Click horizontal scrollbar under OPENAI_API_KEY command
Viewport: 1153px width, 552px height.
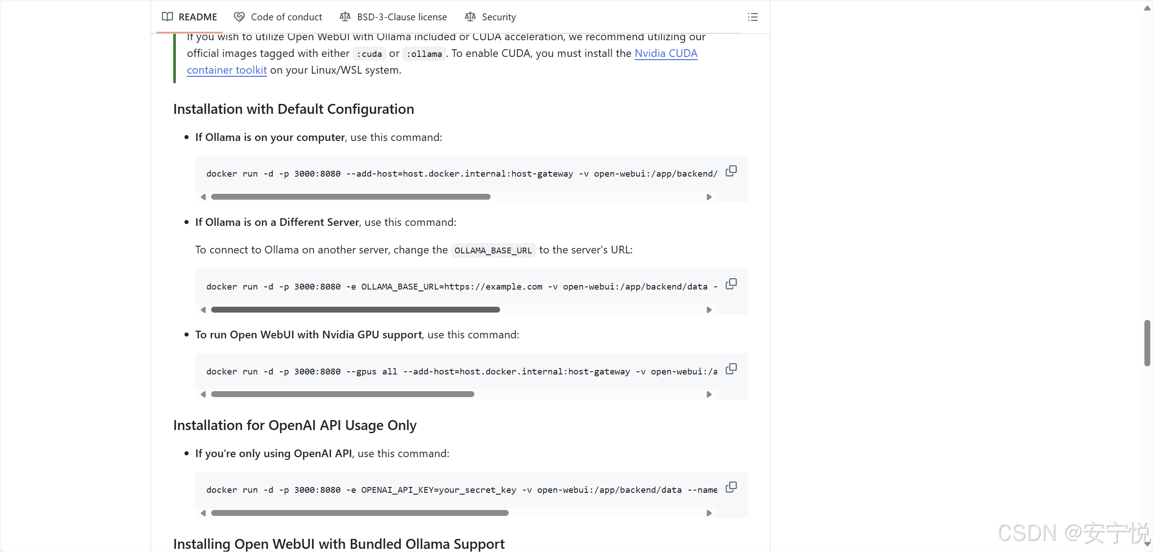pos(360,513)
